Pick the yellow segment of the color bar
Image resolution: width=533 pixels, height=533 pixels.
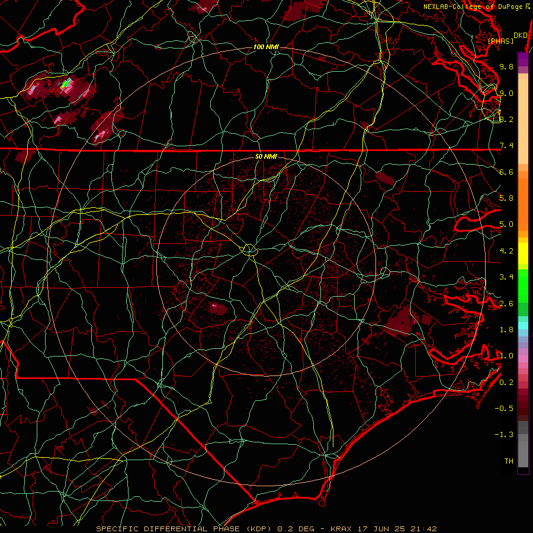click(x=523, y=253)
